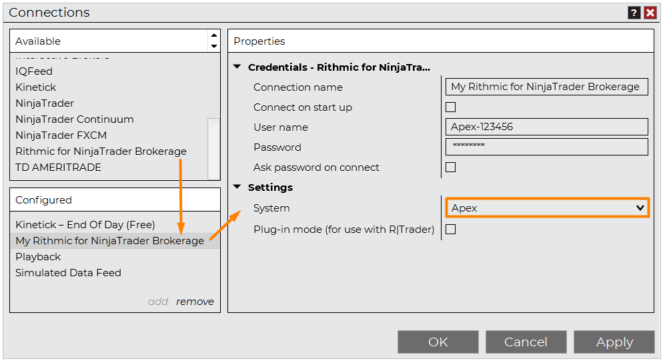
Task: Select Playback in Configured list
Action: pyautogui.click(x=38, y=257)
